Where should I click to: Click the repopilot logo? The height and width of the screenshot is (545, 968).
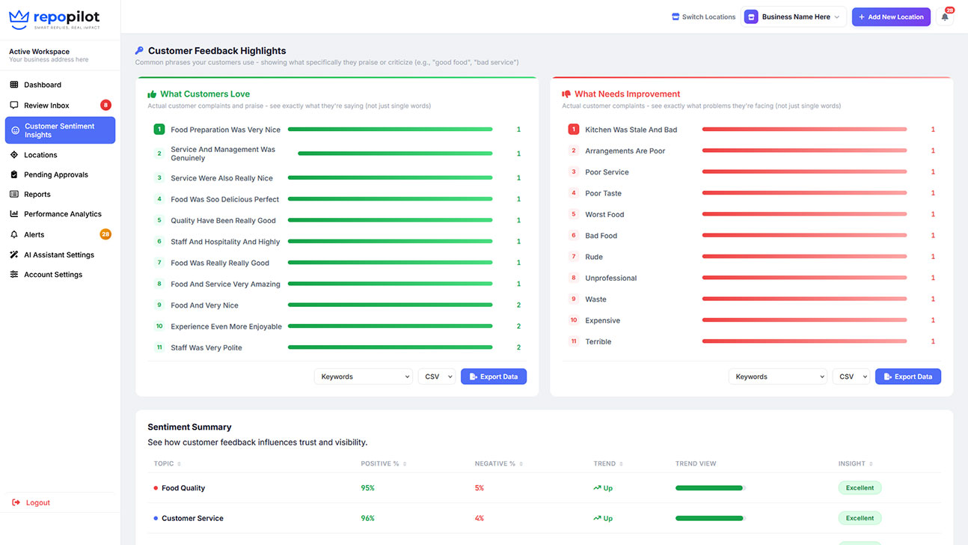54,19
